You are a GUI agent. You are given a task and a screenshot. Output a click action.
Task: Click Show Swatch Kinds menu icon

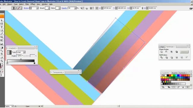169,87
